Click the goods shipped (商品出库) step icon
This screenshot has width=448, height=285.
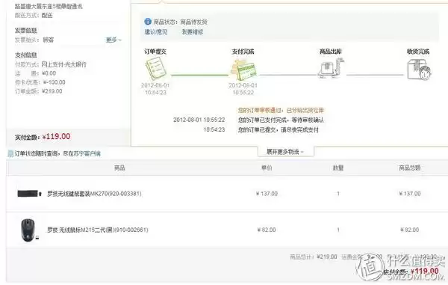[x=331, y=68]
